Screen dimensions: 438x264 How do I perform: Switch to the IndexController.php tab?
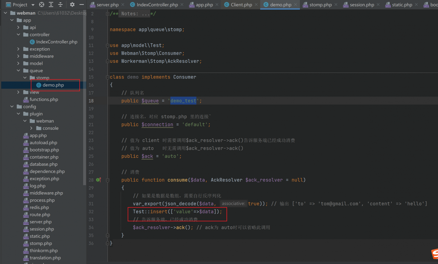coord(153,5)
